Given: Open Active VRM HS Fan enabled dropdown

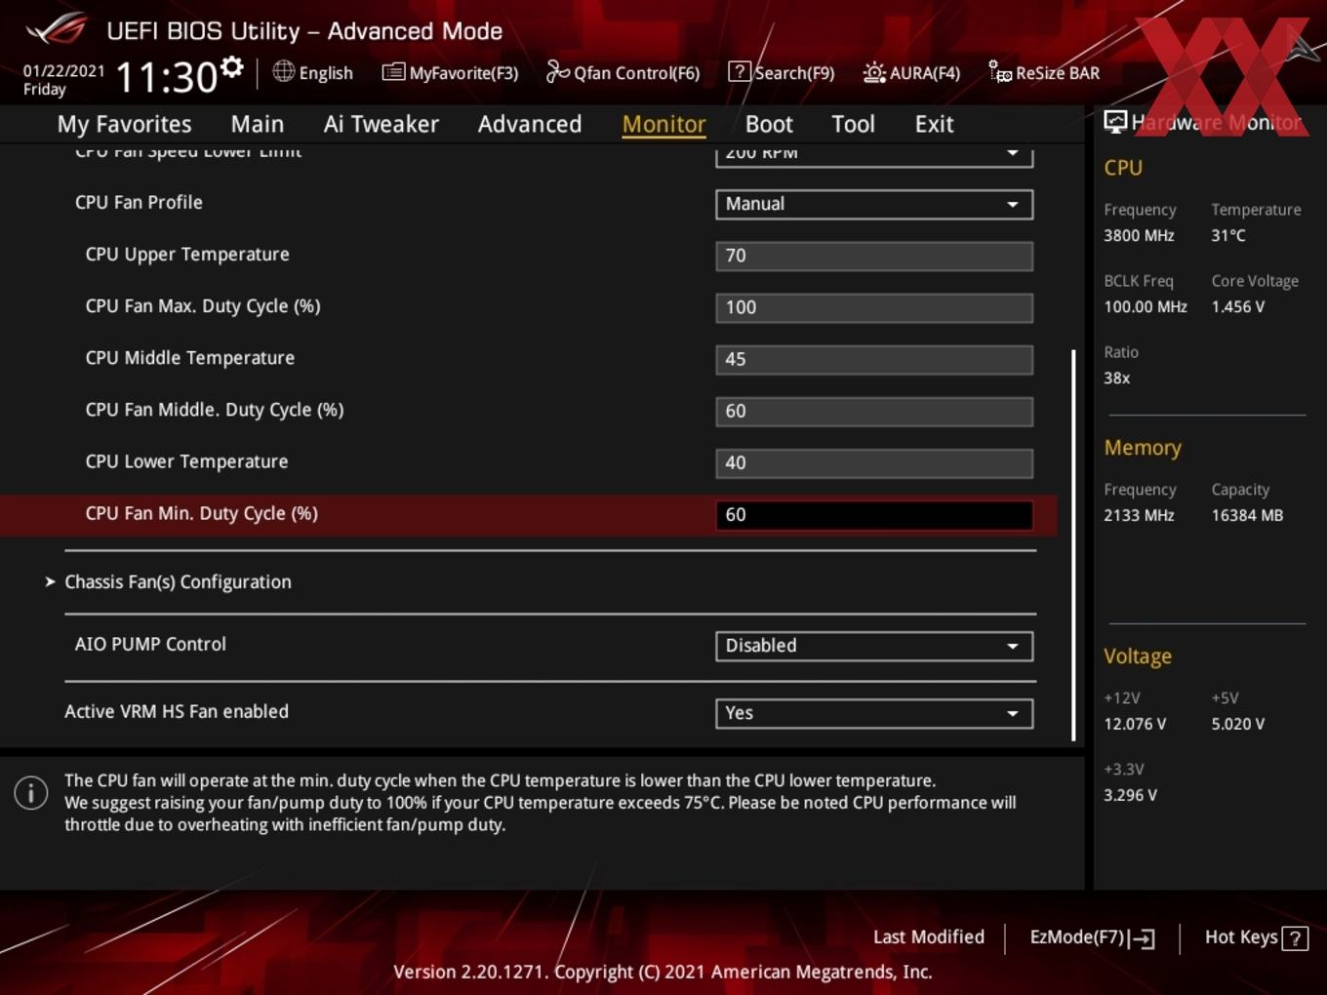Looking at the screenshot, I should tap(874, 713).
